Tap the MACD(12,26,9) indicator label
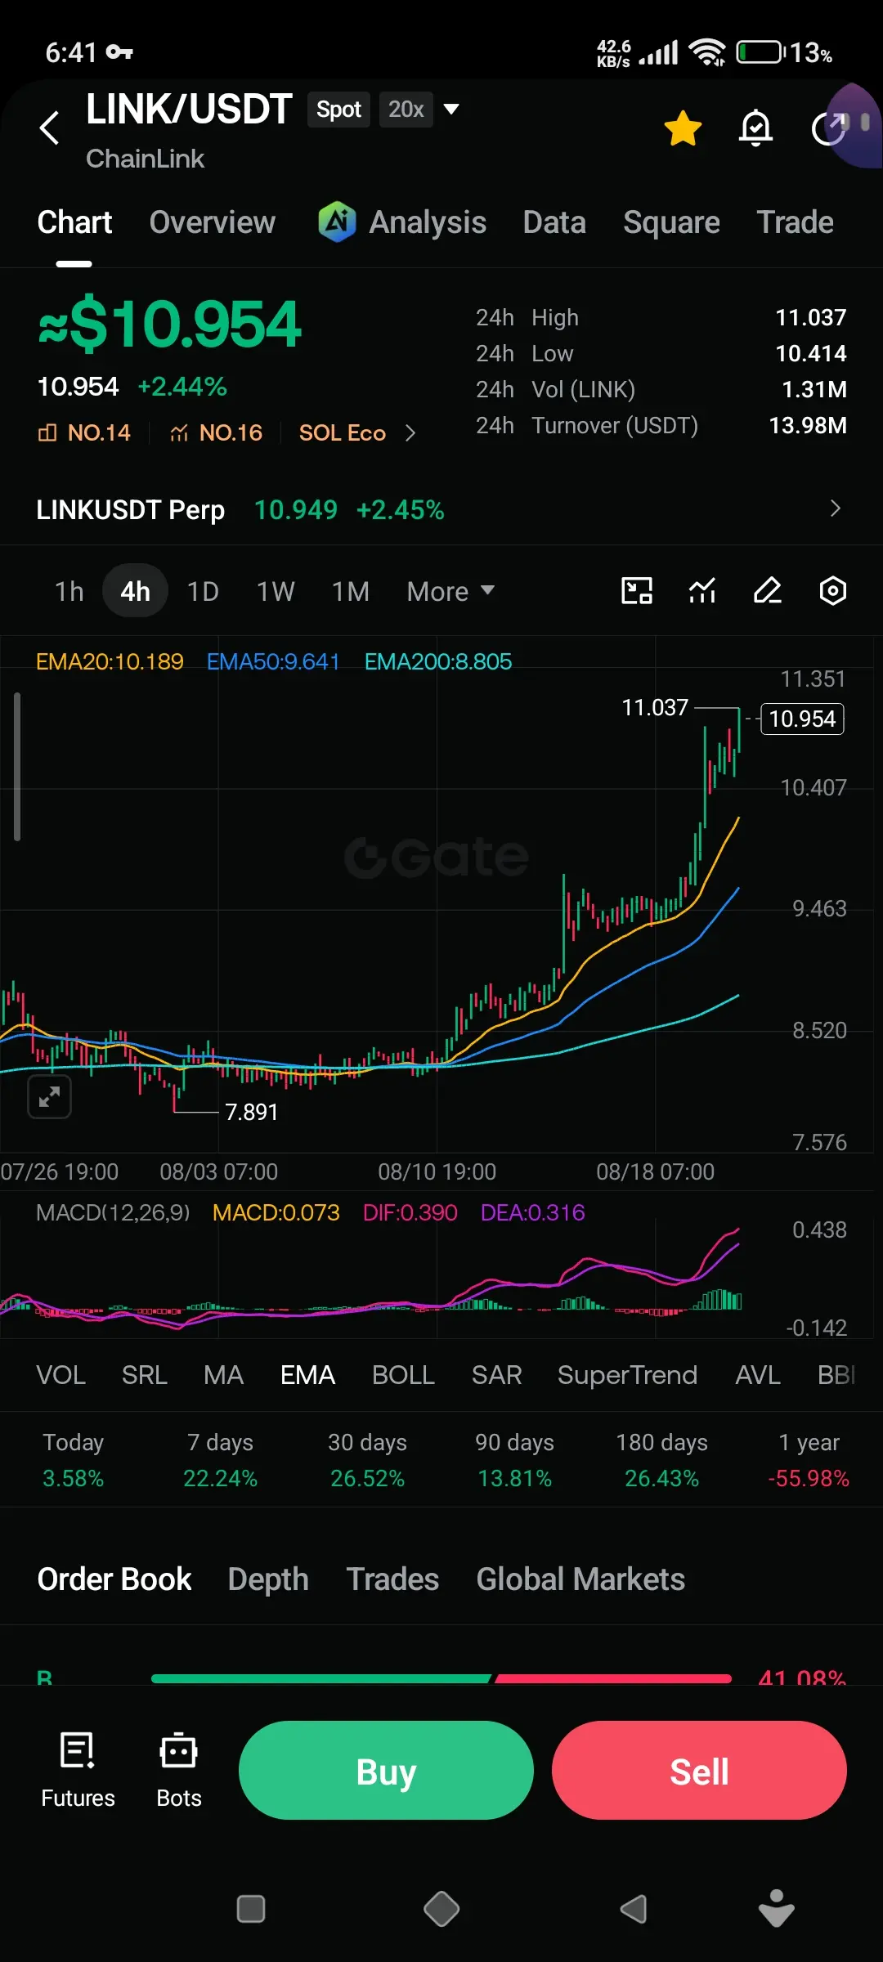 coord(113,1212)
